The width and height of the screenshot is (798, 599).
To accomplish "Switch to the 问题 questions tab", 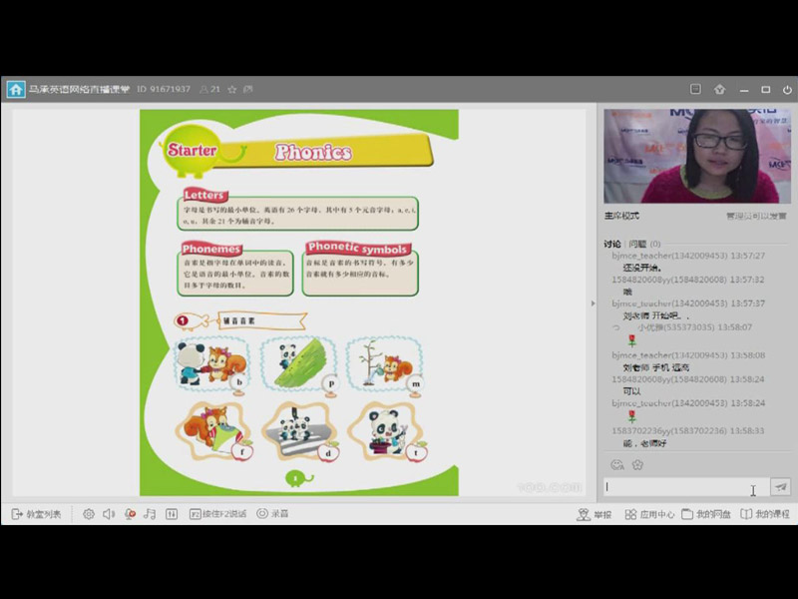I will (636, 244).
